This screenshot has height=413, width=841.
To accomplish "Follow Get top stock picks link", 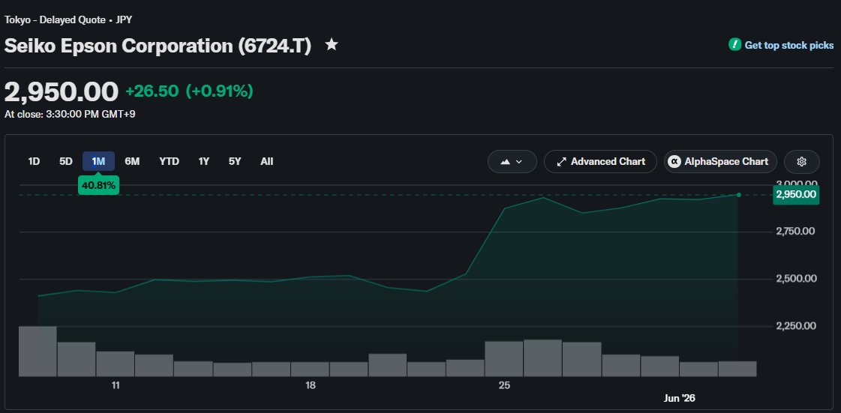I will point(789,46).
